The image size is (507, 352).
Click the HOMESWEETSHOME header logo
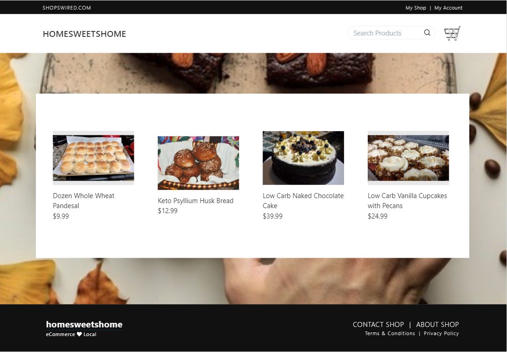(84, 34)
